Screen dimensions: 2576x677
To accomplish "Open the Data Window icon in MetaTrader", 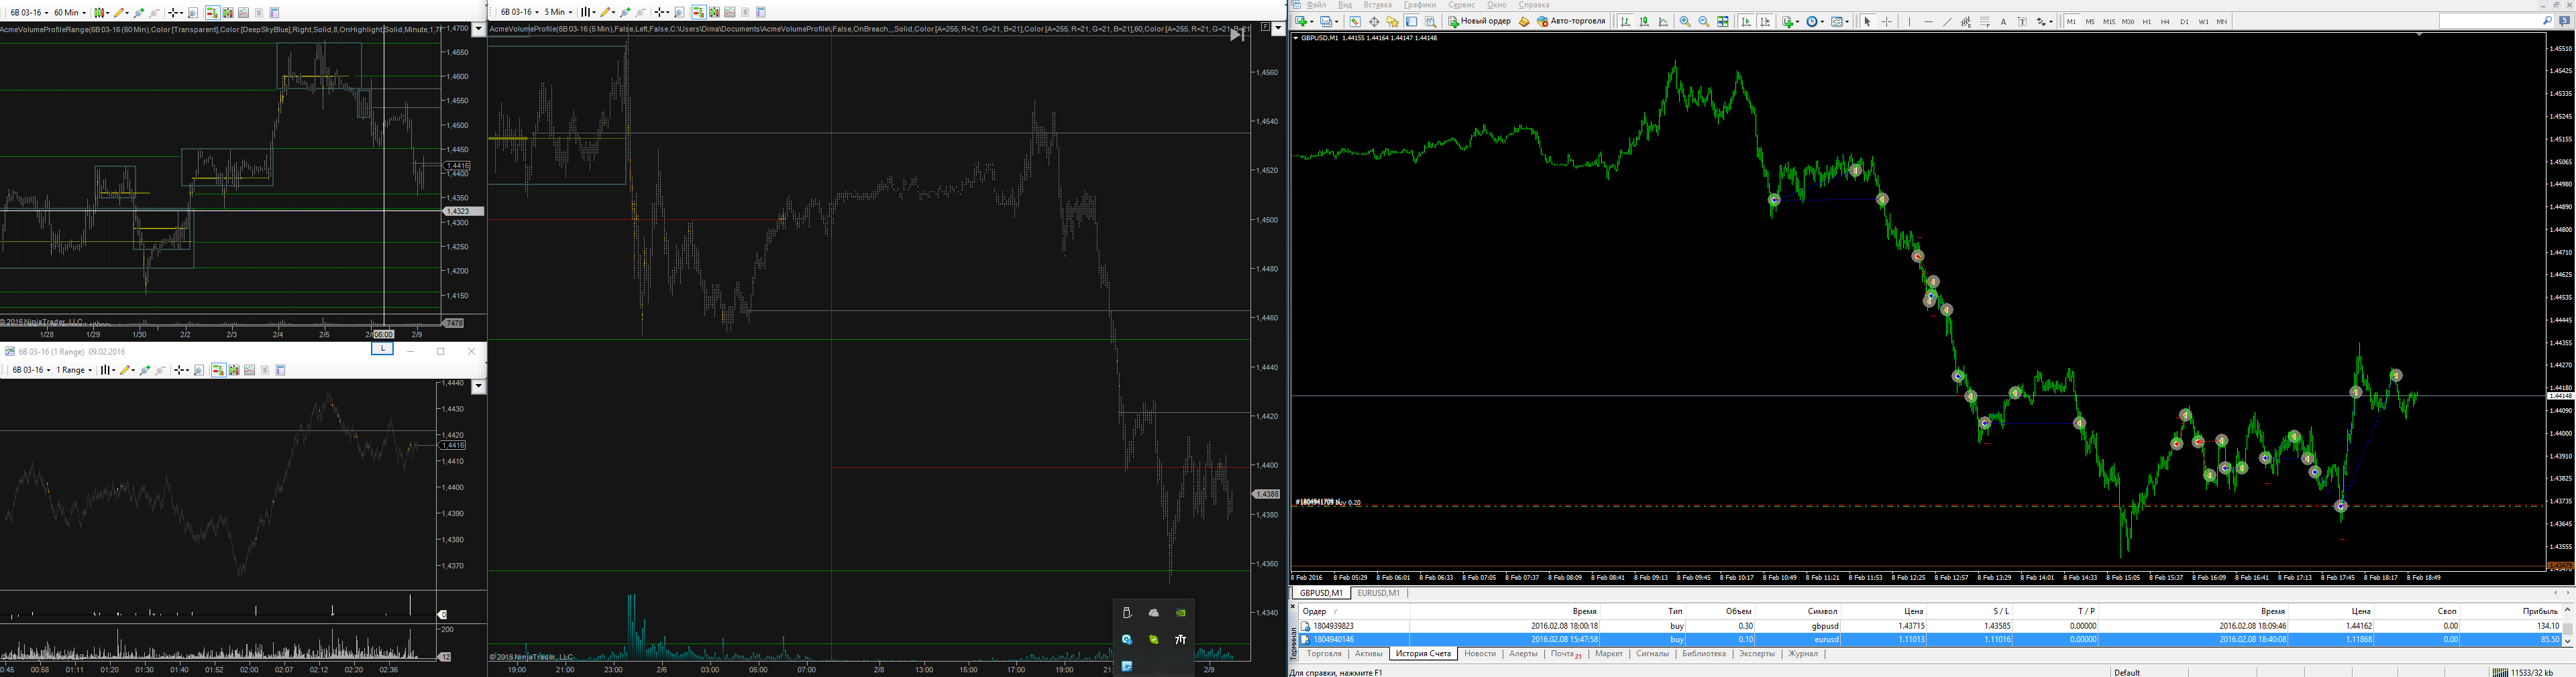I will tap(1375, 21).
